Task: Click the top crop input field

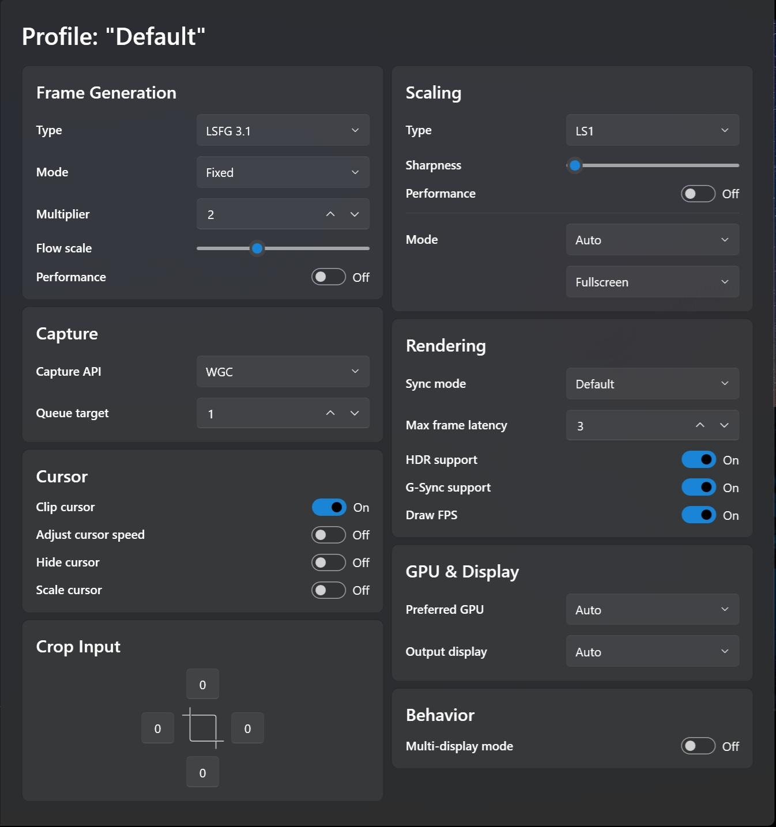Action: tap(202, 685)
